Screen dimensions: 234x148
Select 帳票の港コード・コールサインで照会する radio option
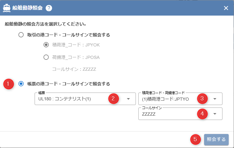[21, 84]
